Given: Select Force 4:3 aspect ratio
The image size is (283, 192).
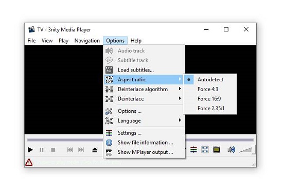Looking at the screenshot, I should (x=210, y=89).
